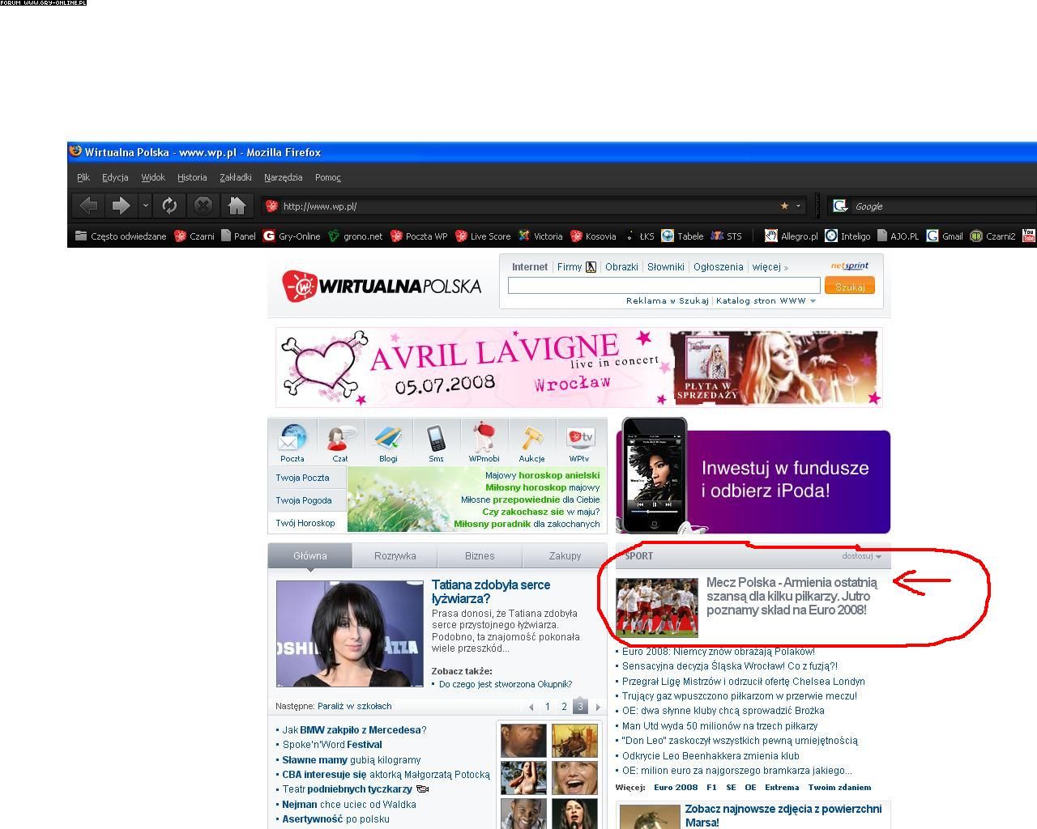Open the dostosuj dropdown in SPORT
Screen dimensions: 1037x829
[x=861, y=555]
